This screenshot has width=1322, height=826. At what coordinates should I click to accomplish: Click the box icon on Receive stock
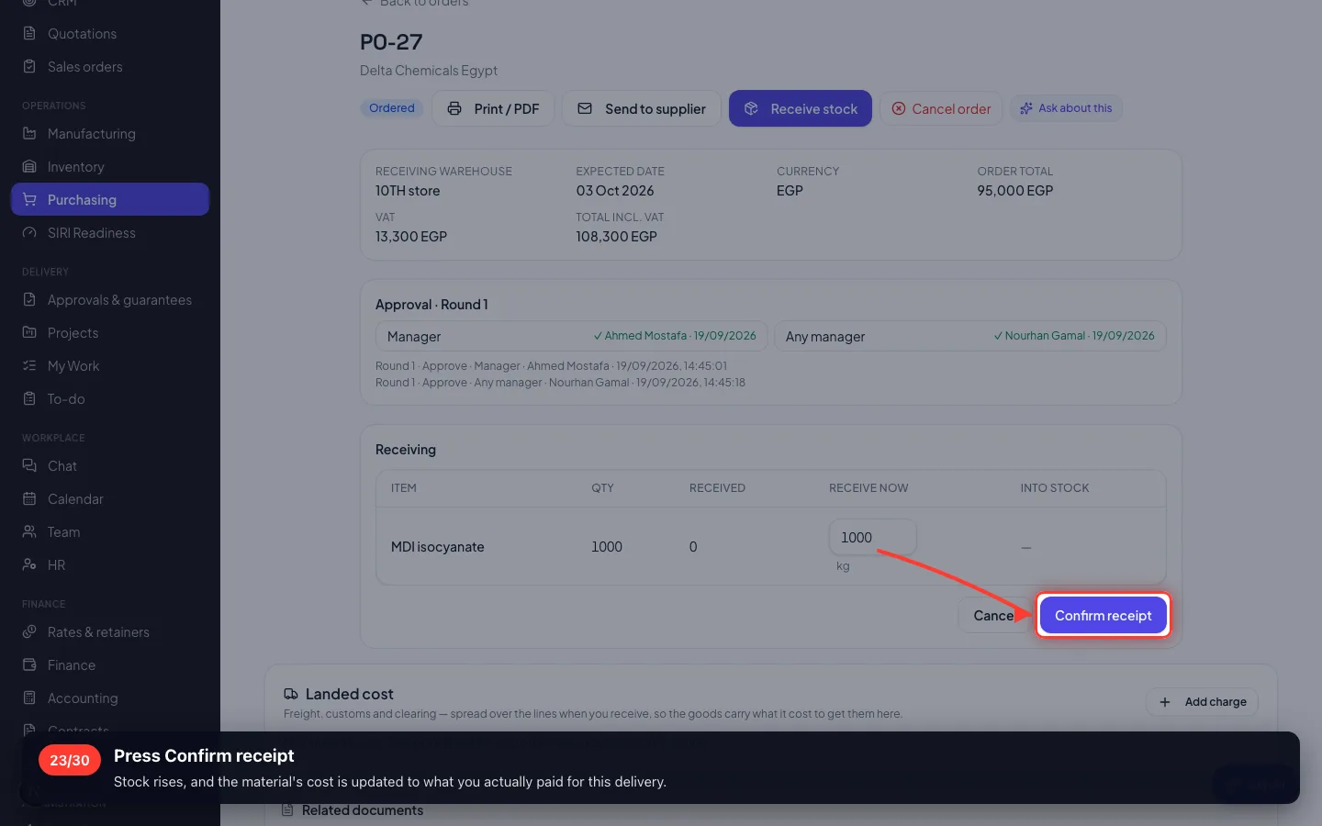point(751,109)
